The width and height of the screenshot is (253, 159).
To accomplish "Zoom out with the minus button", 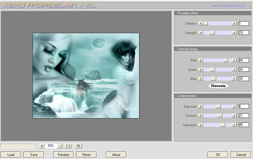I will tap(60, 146).
